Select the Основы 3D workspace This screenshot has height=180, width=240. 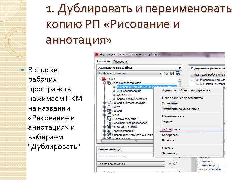[124, 95]
